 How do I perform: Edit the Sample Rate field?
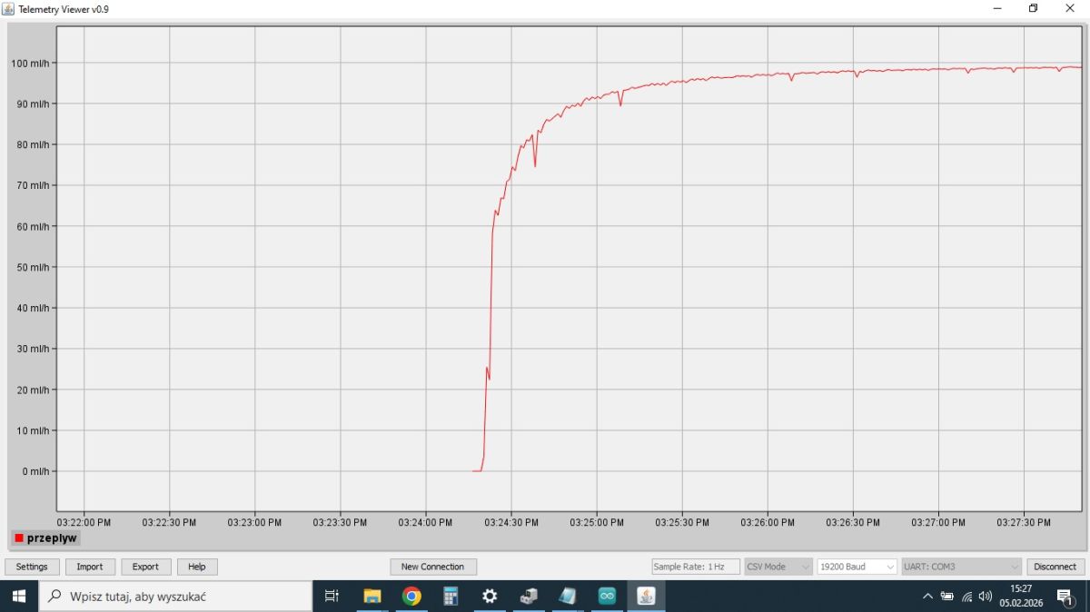[x=696, y=567]
